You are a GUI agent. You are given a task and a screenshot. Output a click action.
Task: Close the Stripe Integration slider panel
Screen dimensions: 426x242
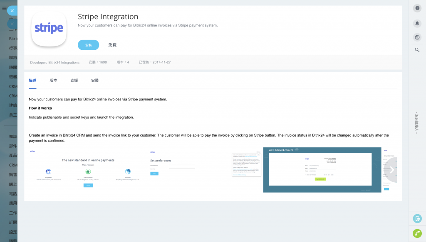point(12,10)
